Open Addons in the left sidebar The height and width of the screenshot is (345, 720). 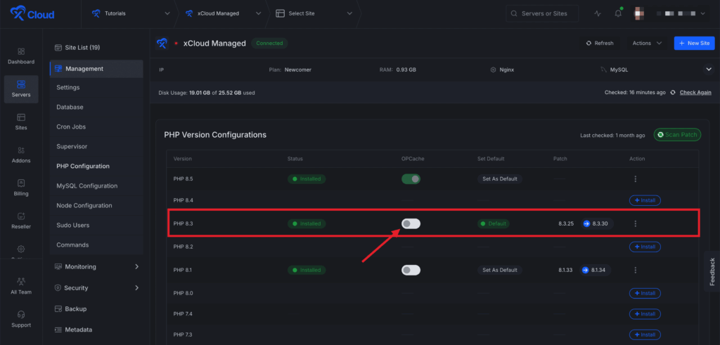pyautogui.click(x=21, y=155)
